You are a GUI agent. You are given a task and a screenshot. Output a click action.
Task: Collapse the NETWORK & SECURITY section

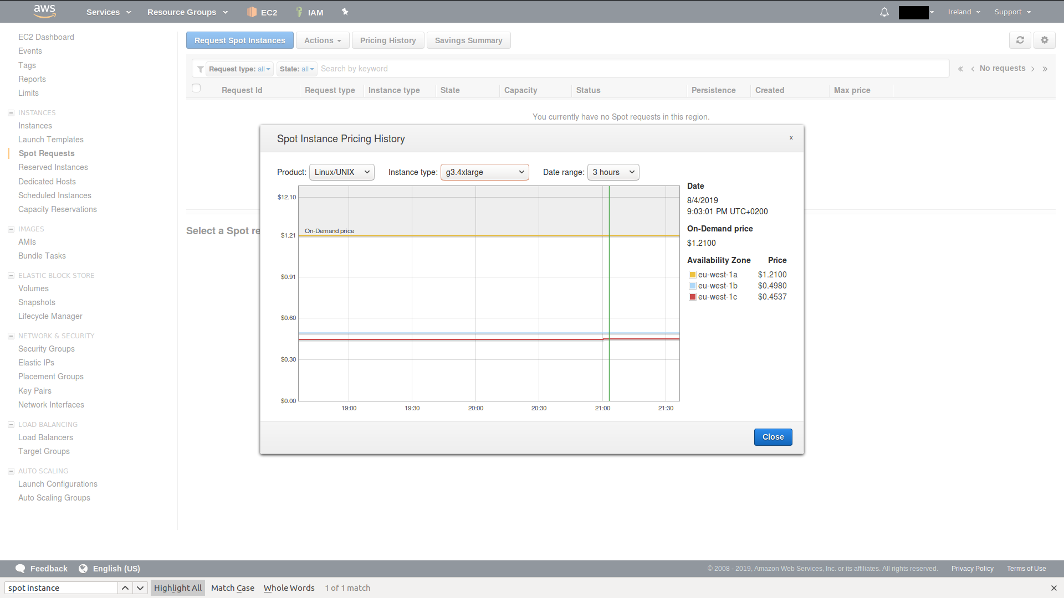coord(11,336)
